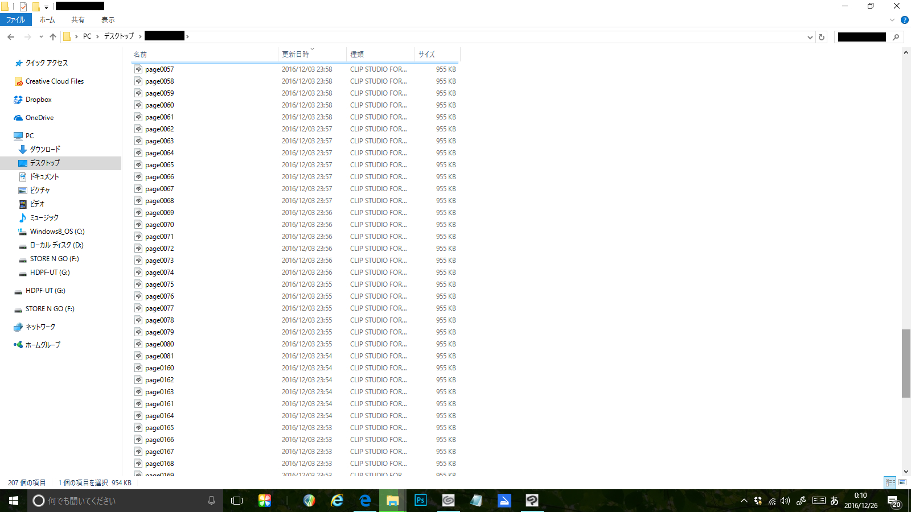
Task: Launch Internet Explorer from the taskbar
Action: click(337, 501)
